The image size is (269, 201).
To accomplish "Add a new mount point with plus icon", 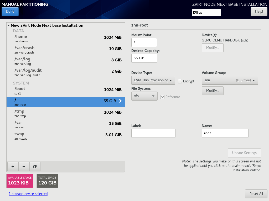I will pyautogui.click(x=13, y=167).
